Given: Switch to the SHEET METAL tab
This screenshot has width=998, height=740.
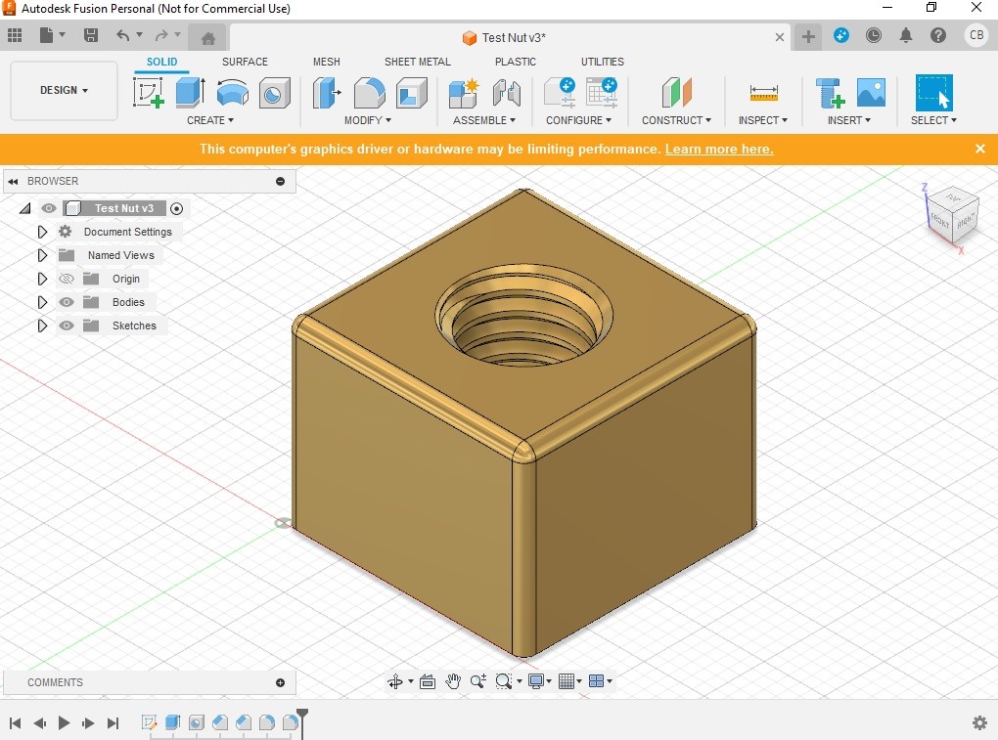Looking at the screenshot, I should 417,62.
